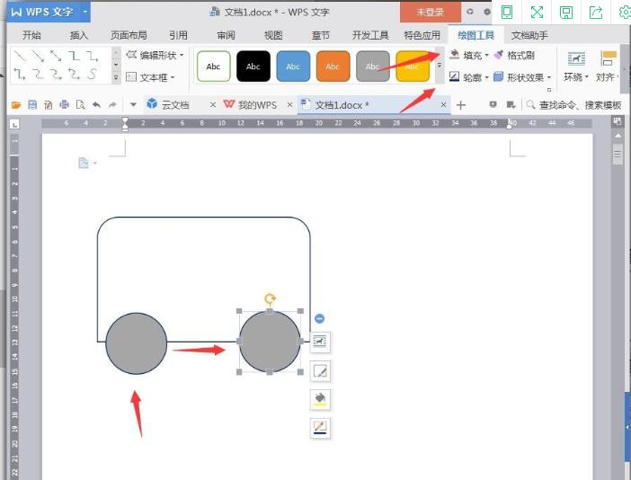The height and width of the screenshot is (480, 631).
Task: Apply the black Abc shape style
Action: [253, 66]
